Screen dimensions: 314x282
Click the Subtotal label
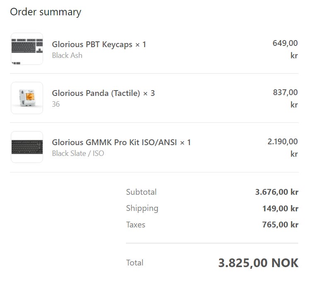pos(141,192)
